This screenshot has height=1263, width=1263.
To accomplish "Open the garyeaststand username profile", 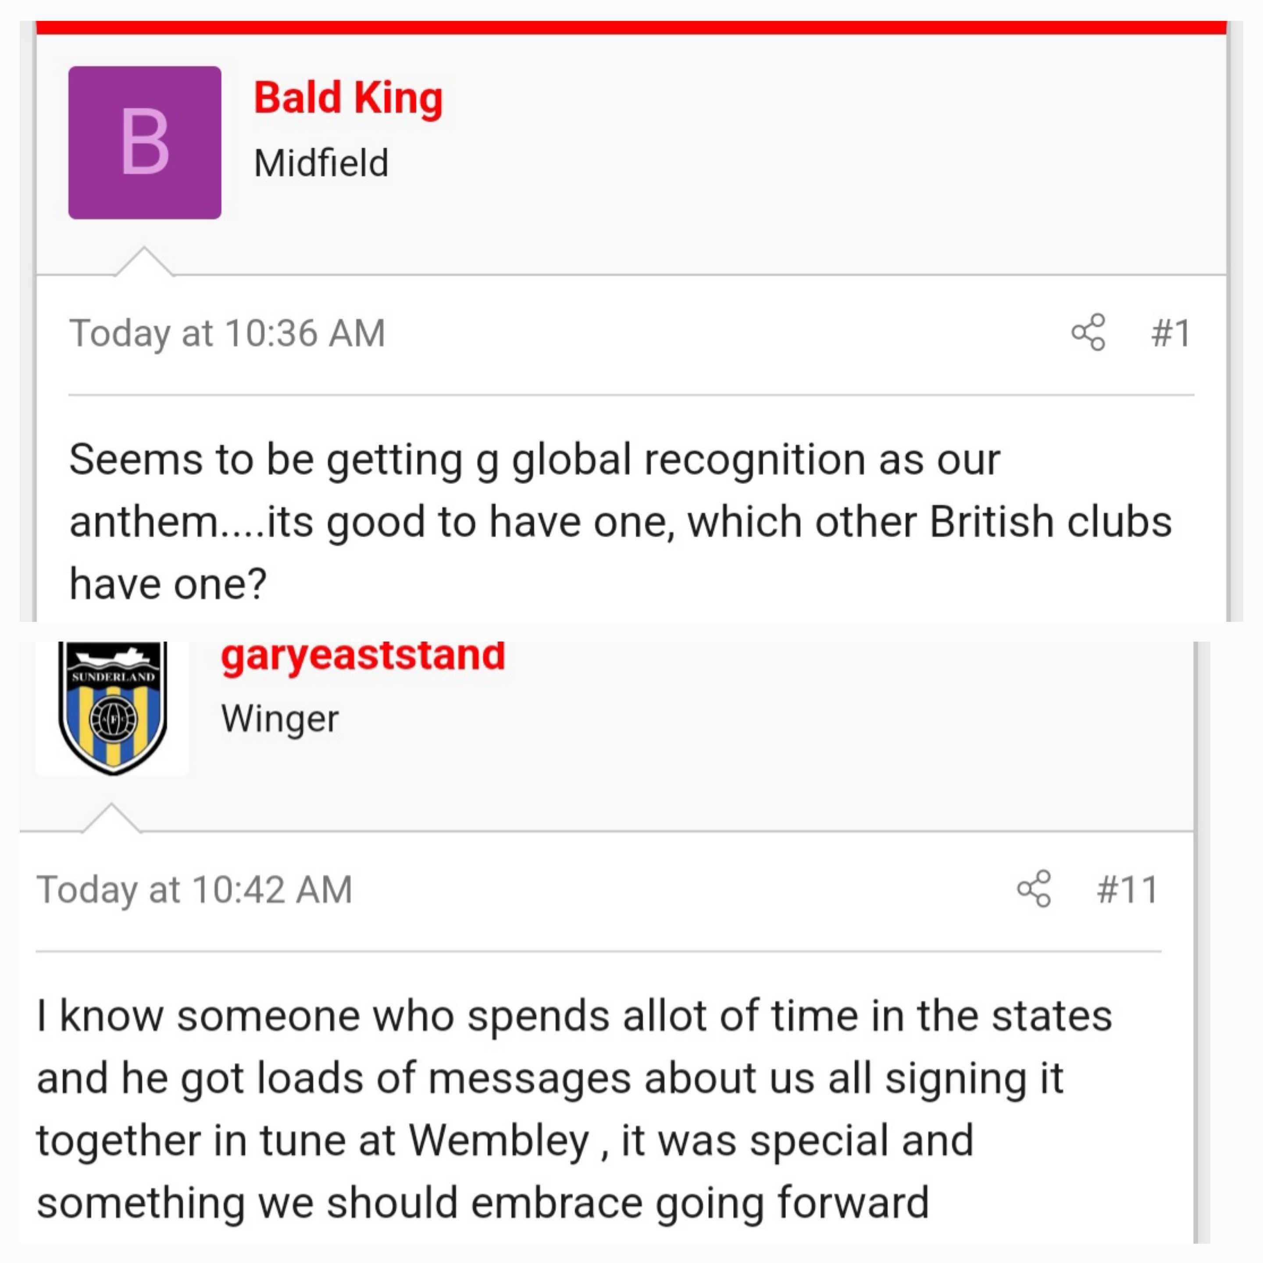I will click(363, 656).
